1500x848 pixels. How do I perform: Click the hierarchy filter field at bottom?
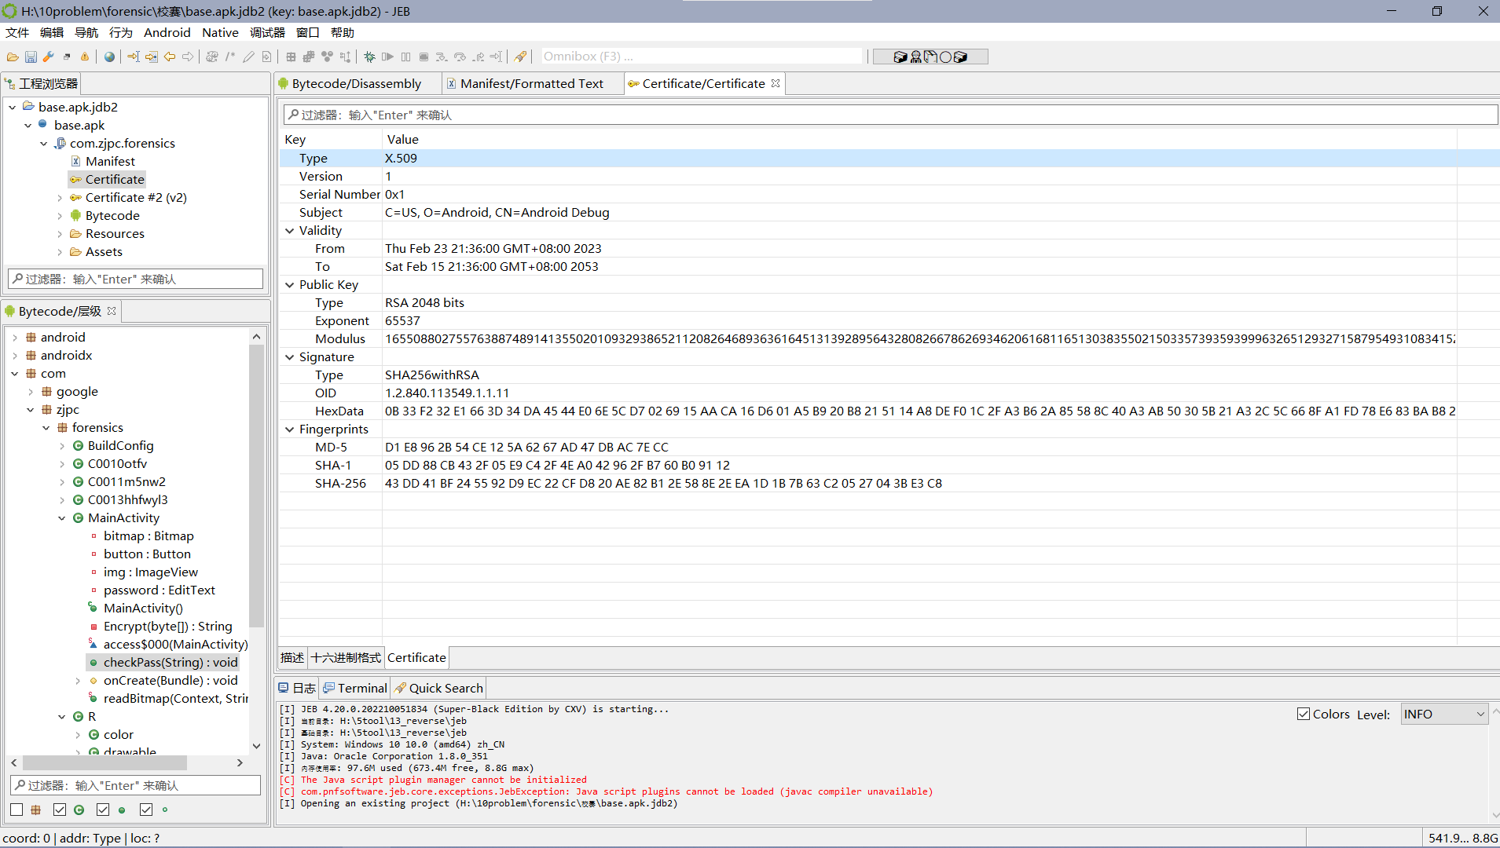point(135,785)
